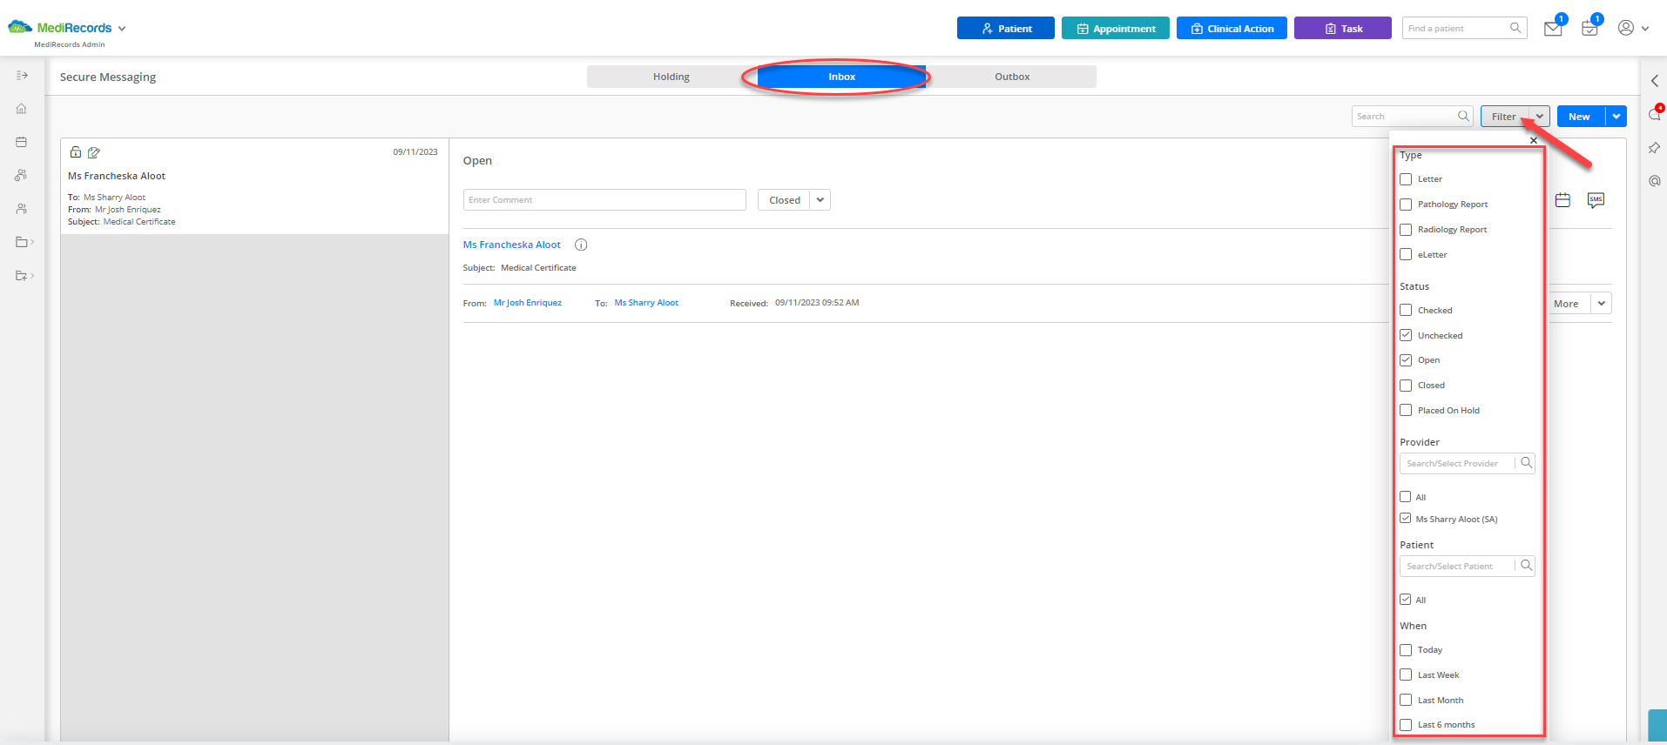Close the filter panel with X
This screenshot has width=1667, height=745.
[1534, 140]
